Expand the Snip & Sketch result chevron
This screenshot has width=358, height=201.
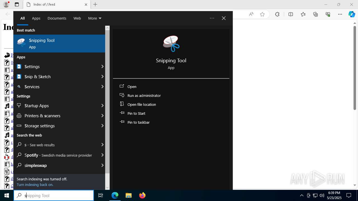(x=102, y=76)
